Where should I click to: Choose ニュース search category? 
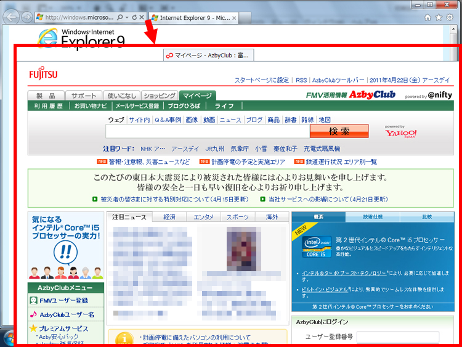click(230, 120)
